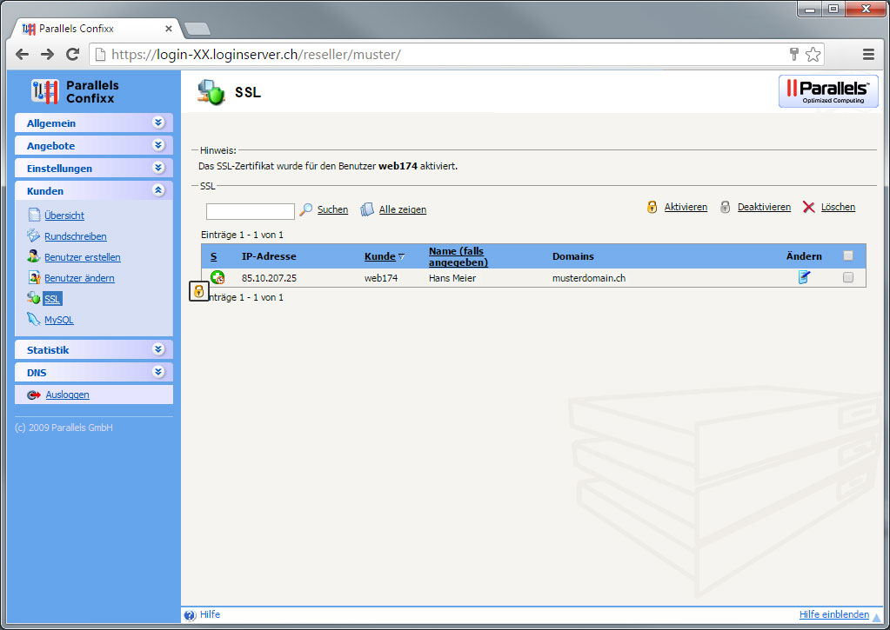890x630 pixels.
Task: Click the Hilfe question mark icon
Action: pyautogui.click(x=190, y=615)
